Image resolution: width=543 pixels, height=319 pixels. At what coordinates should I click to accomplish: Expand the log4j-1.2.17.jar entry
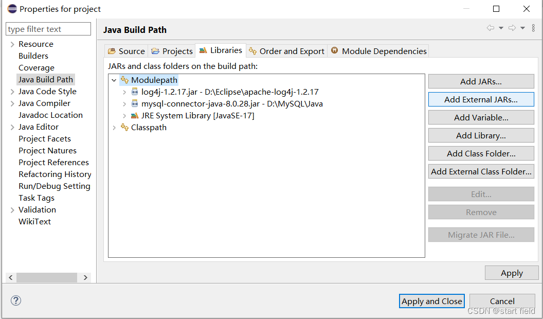(125, 92)
